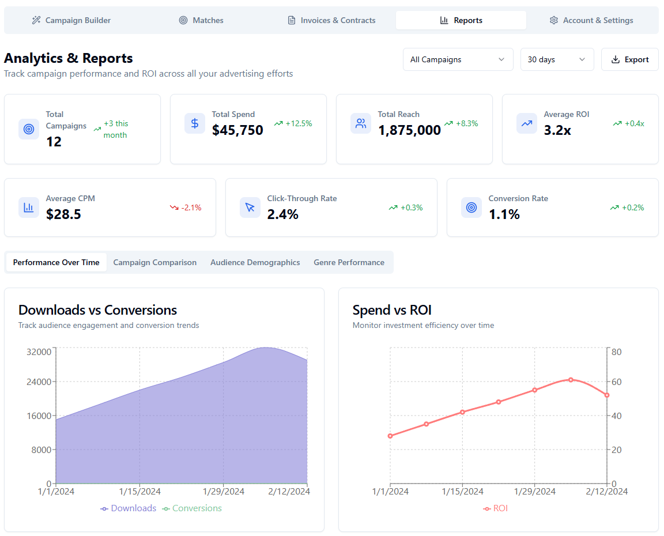Click the Average CPM bar chart icon
Viewport: 664px width, 536px height.
point(29,207)
